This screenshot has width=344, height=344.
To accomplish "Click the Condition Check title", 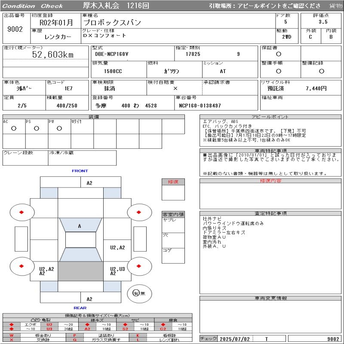I will click(x=33, y=6).
